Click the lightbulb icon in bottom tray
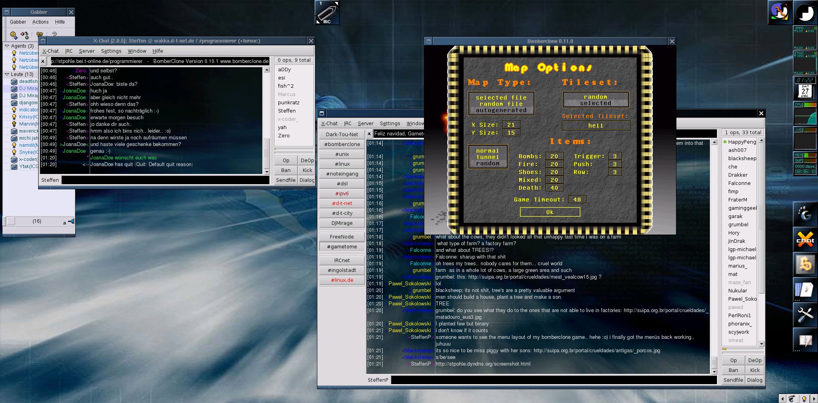 (804, 399)
